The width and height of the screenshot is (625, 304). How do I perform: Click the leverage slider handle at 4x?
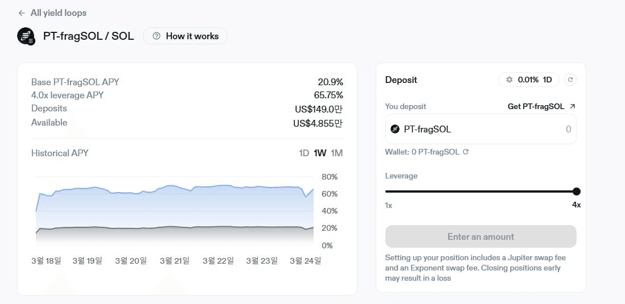[x=577, y=191]
